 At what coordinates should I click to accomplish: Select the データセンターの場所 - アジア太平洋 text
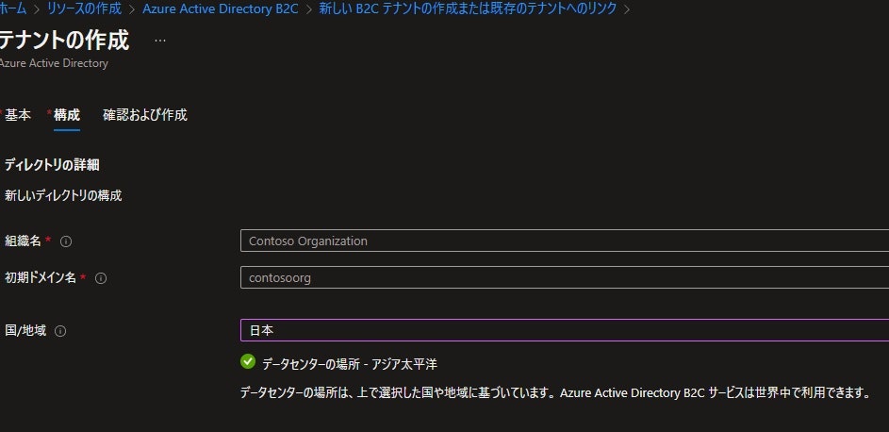click(x=350, y=364)
